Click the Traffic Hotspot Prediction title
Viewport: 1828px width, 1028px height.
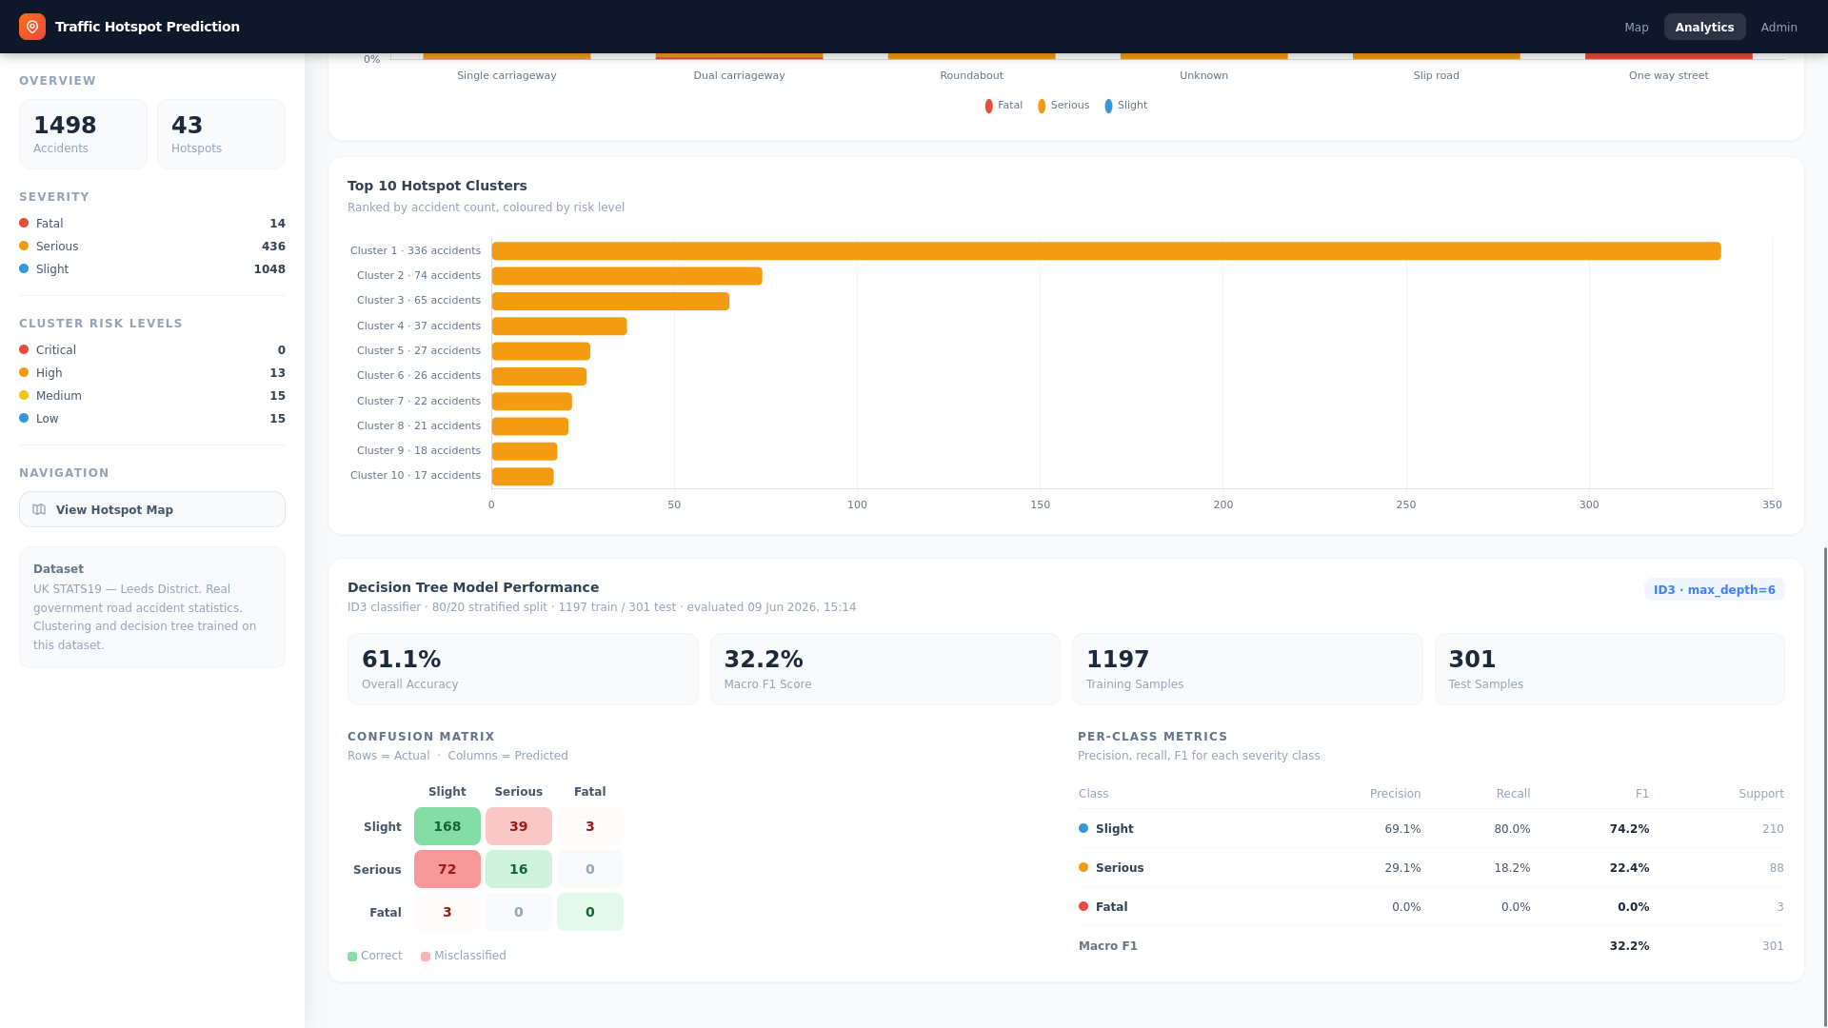click(x=148, y=27)
